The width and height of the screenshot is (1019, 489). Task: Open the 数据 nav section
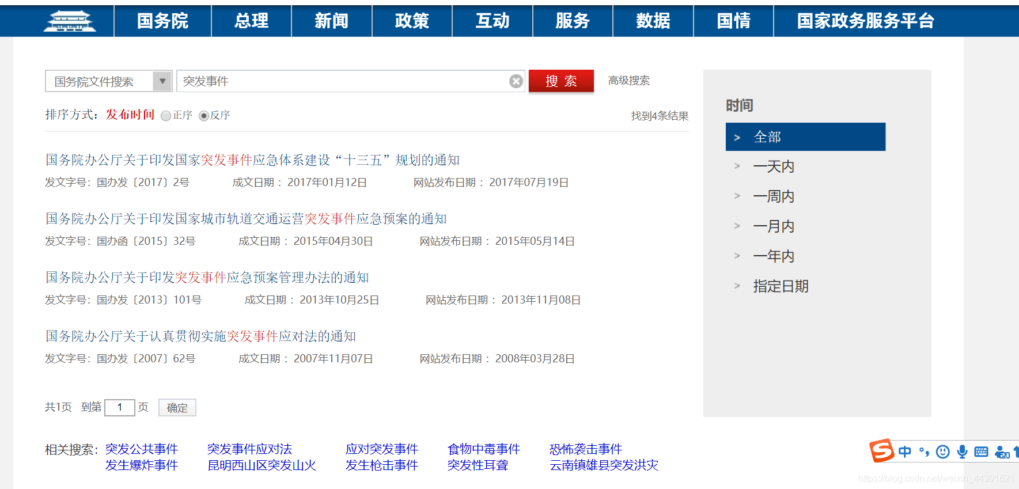[653, 21]
